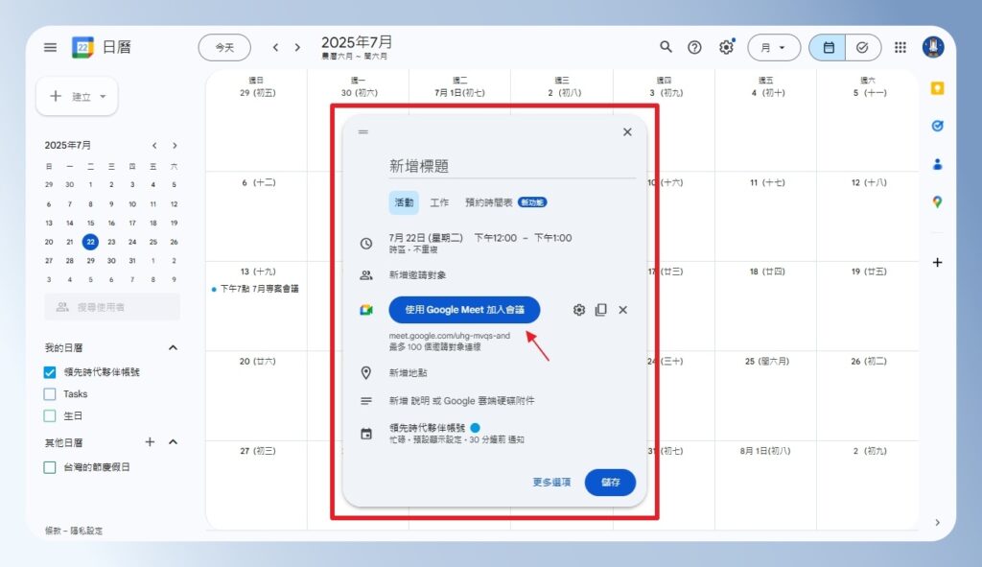Click the guests people icon

[x=366, y=275]
